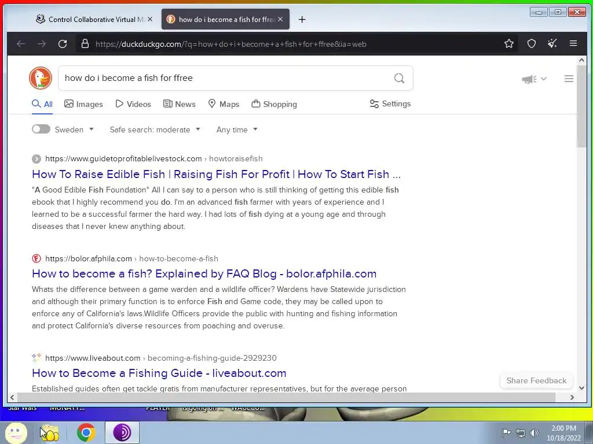Click the browser forward arrow
The height and width of the screenshot is (444, 593).
(42, 44)
